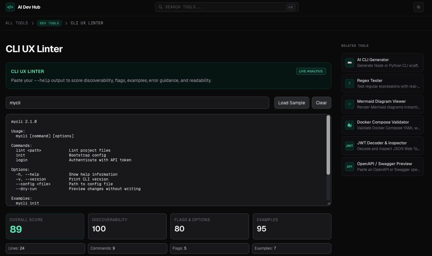
Task: Open the Docker Compose Validator whale icon
Action: [349, 125]
